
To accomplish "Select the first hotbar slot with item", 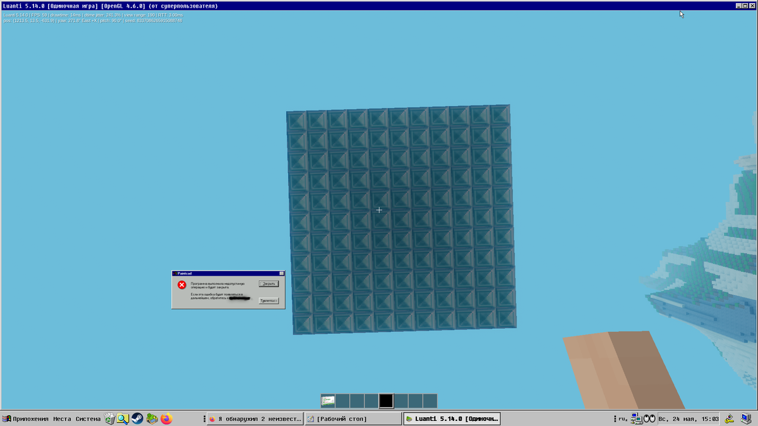I will click(x=328, y=401).
